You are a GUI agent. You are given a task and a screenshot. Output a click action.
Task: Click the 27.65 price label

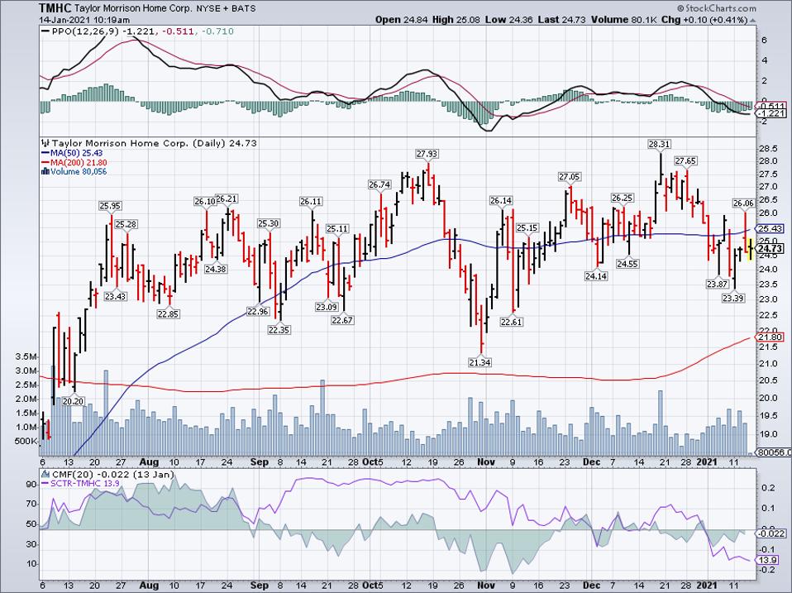coord(685,161)
